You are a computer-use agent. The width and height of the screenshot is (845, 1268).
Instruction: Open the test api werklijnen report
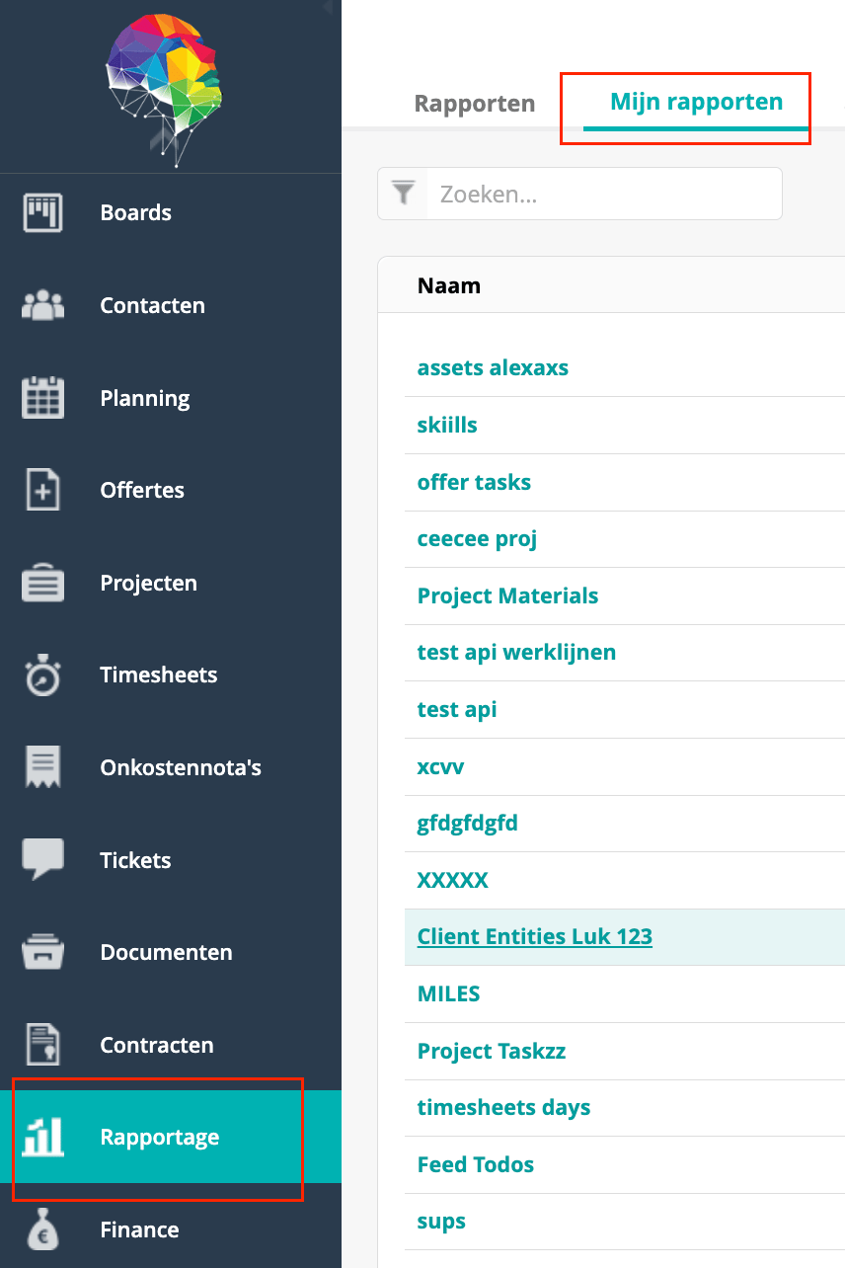pos(516,653)
